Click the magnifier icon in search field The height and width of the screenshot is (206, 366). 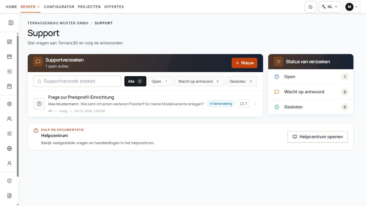coord(39,81)
